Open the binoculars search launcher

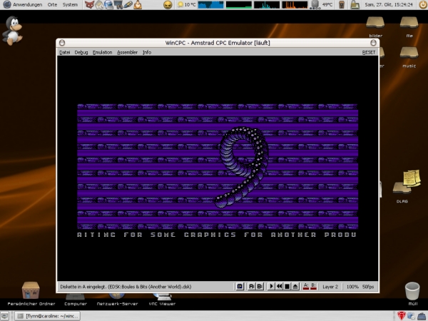(118, 5)
